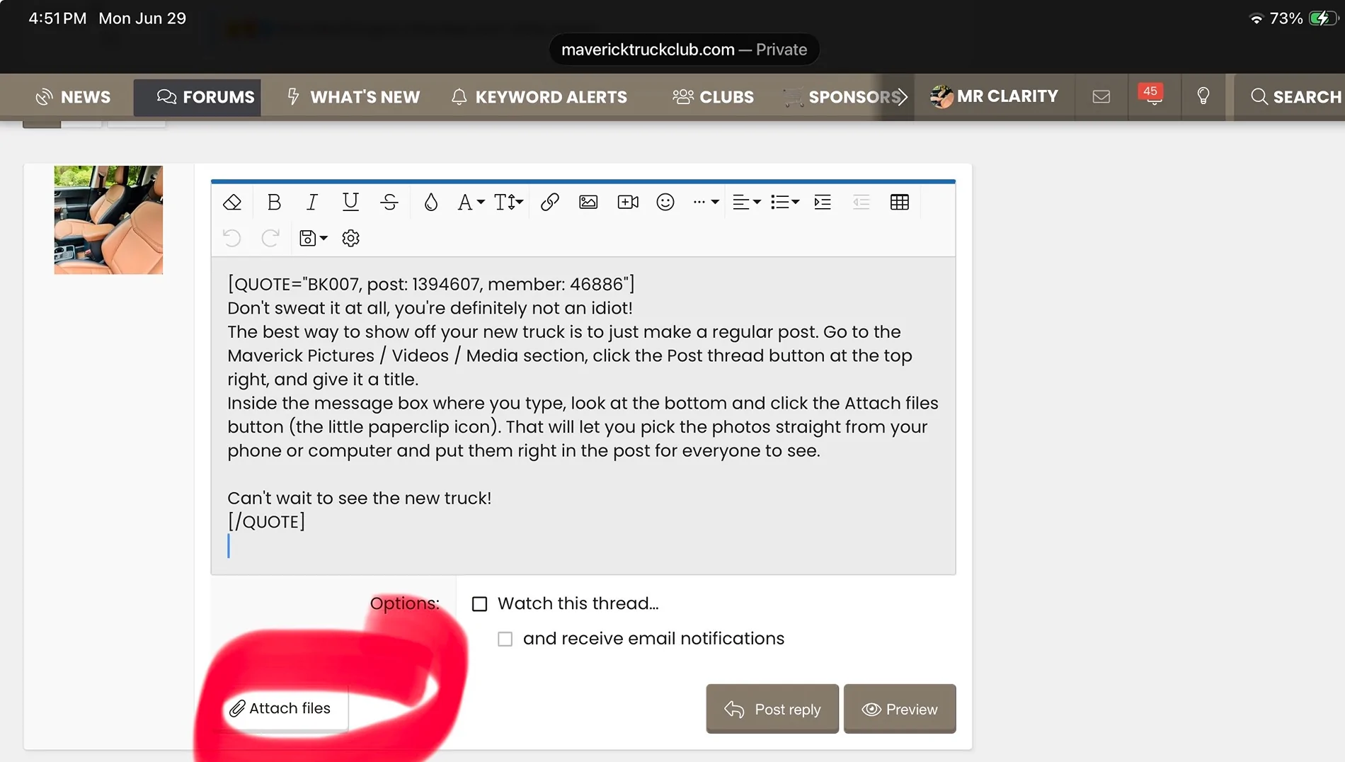Click the Preview button
This screenshot has width=1345, height=762.
pyautogui.click(x=900, y=709)
